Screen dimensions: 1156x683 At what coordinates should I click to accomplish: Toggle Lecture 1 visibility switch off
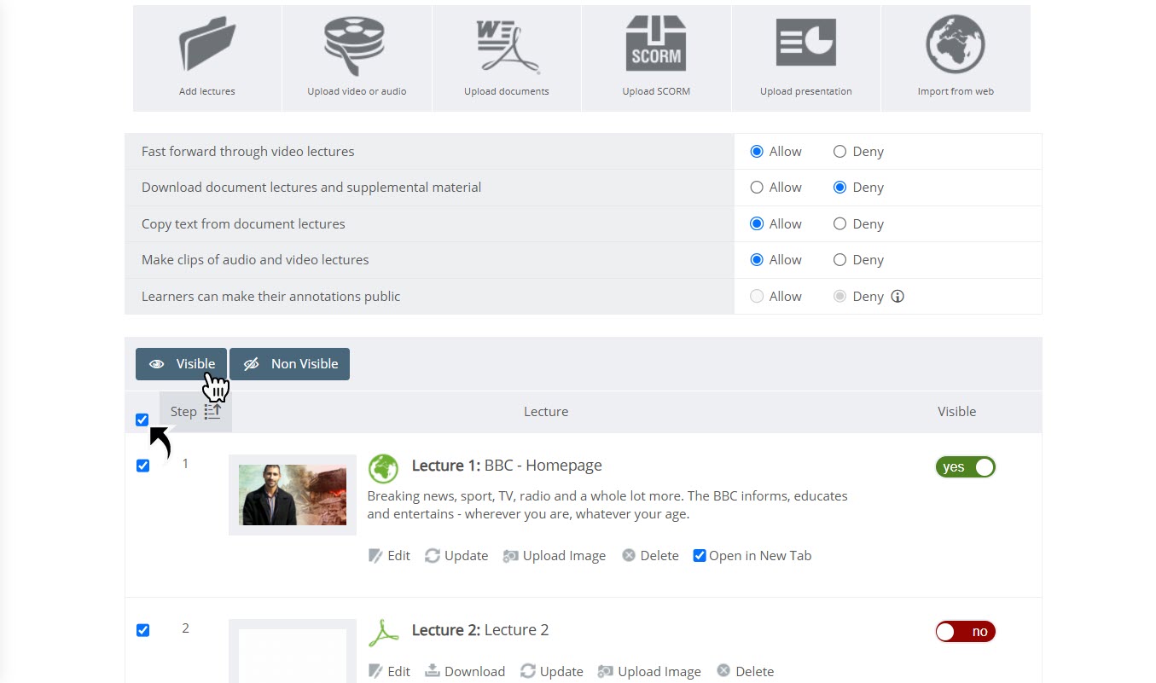(966, 467)
